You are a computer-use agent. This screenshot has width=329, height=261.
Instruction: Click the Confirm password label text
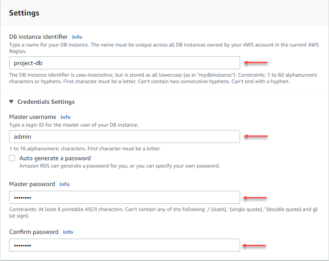34,232
